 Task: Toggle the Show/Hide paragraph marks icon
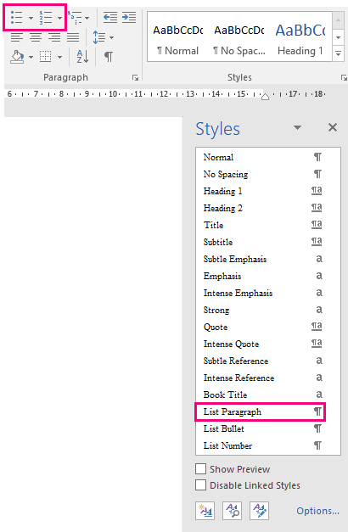coord(109,56)
